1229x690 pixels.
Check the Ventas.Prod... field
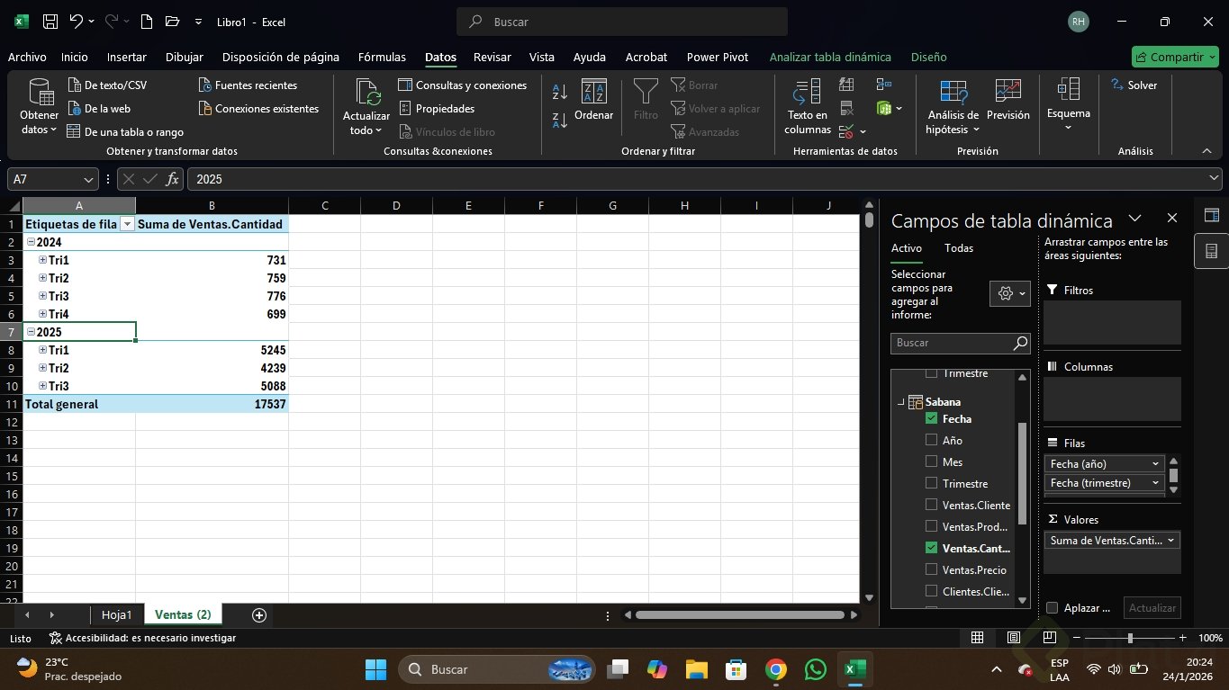coord(932,526)
